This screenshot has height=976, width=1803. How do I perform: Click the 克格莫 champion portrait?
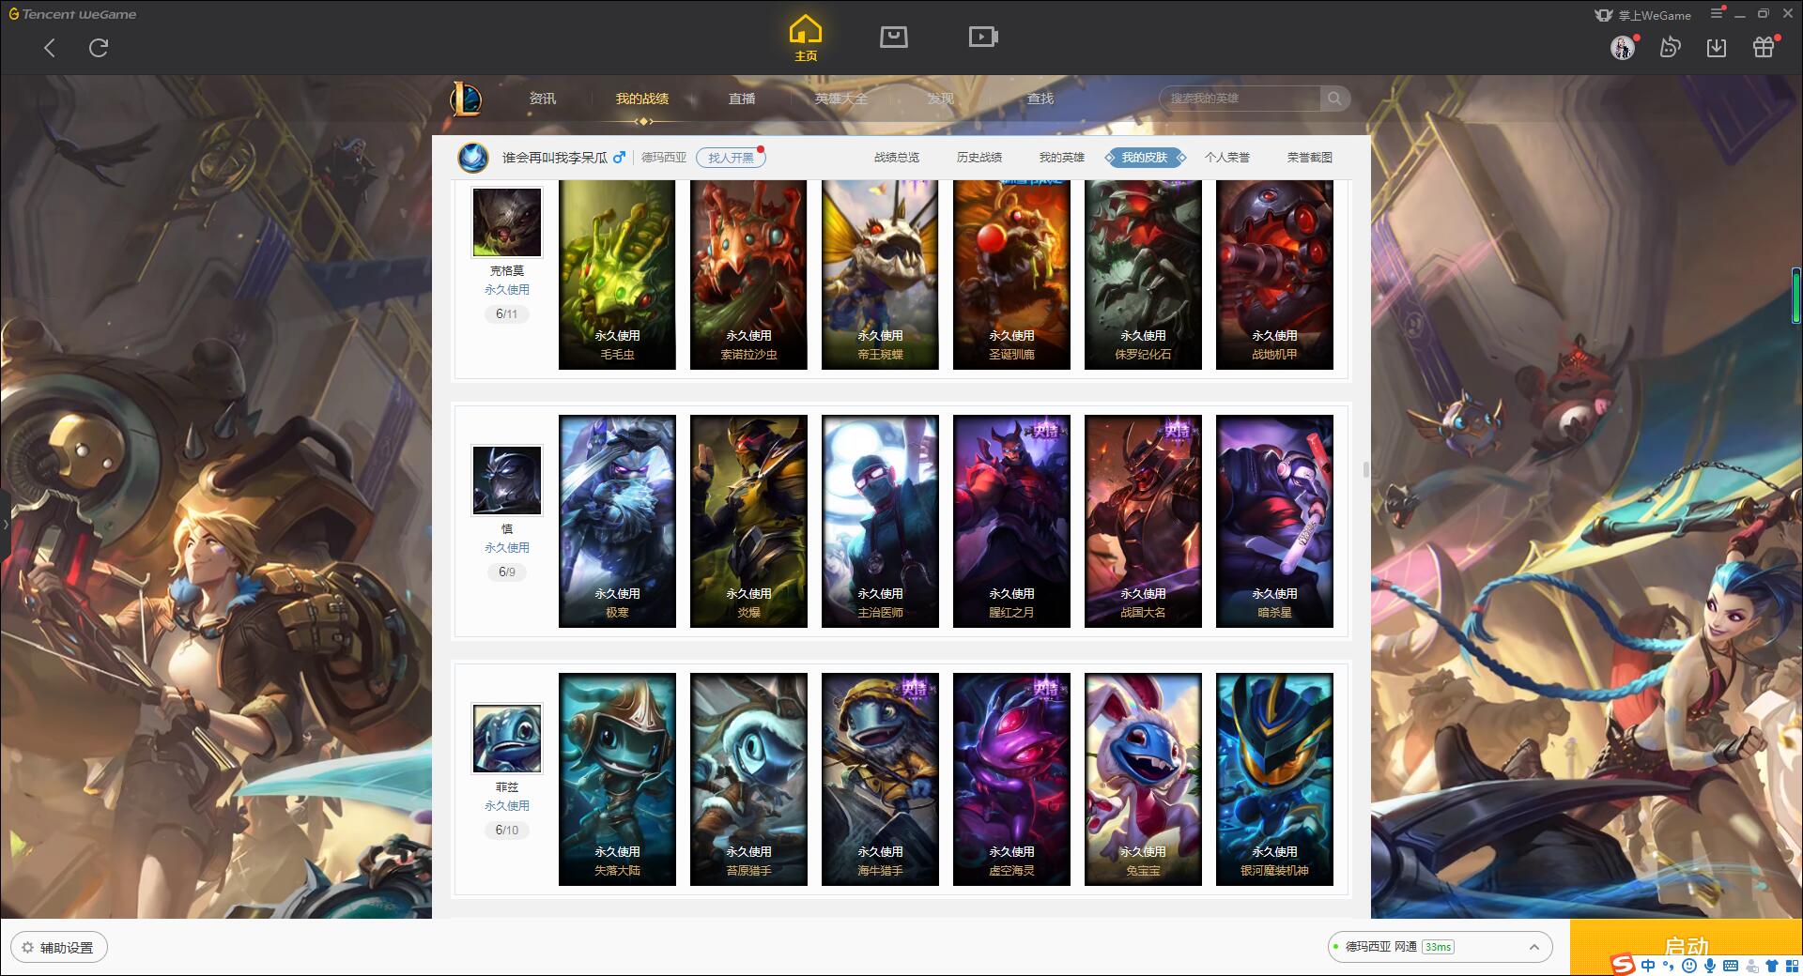[x=507, y=222]
